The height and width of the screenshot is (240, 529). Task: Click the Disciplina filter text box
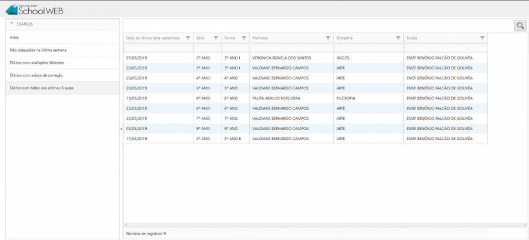tap(368, 48)
